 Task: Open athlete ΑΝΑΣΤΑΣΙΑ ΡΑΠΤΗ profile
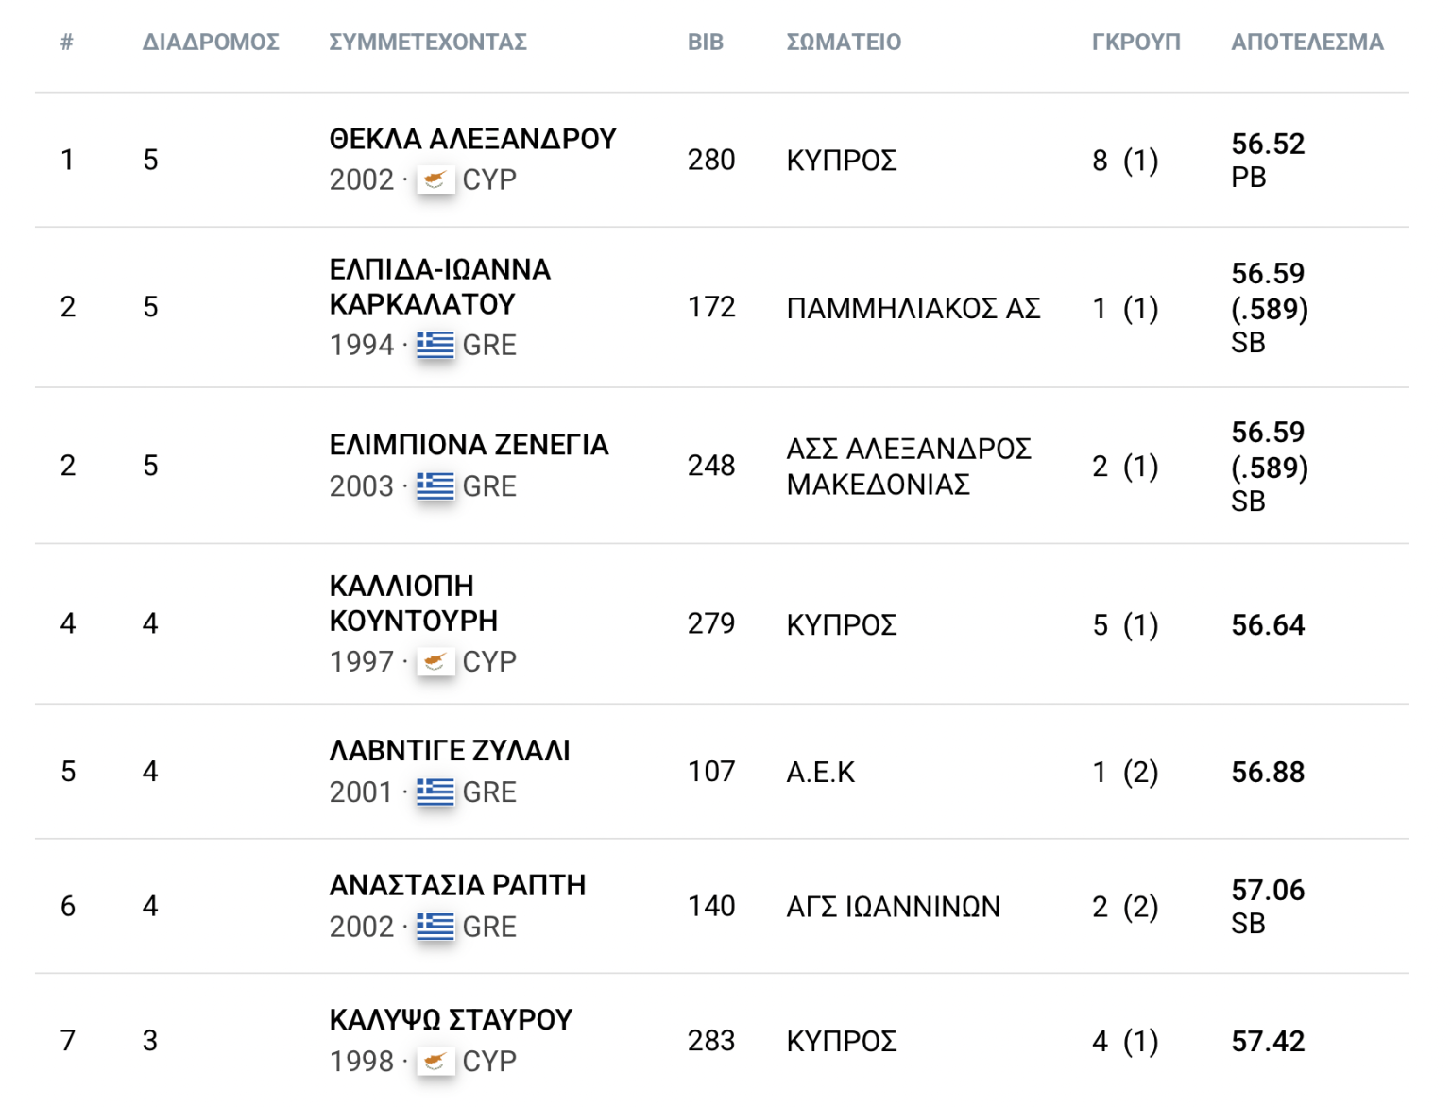pos(457,885)
